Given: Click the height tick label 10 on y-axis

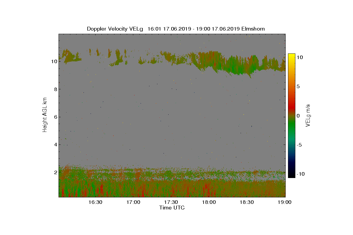Looking at the screenshot, I should [x=54, y=61].
